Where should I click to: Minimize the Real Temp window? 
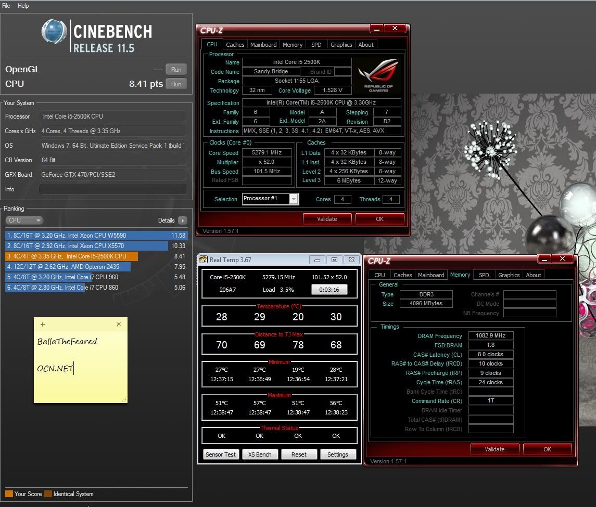(317, 260)
